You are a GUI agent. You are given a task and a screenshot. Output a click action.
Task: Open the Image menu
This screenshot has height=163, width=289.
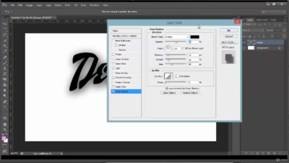[x=29, y=5]
